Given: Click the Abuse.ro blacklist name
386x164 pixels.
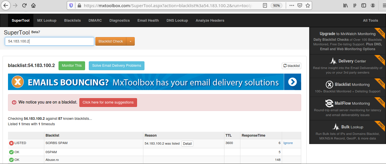Looking at the screenshot, I should click(x=52, y=160).
